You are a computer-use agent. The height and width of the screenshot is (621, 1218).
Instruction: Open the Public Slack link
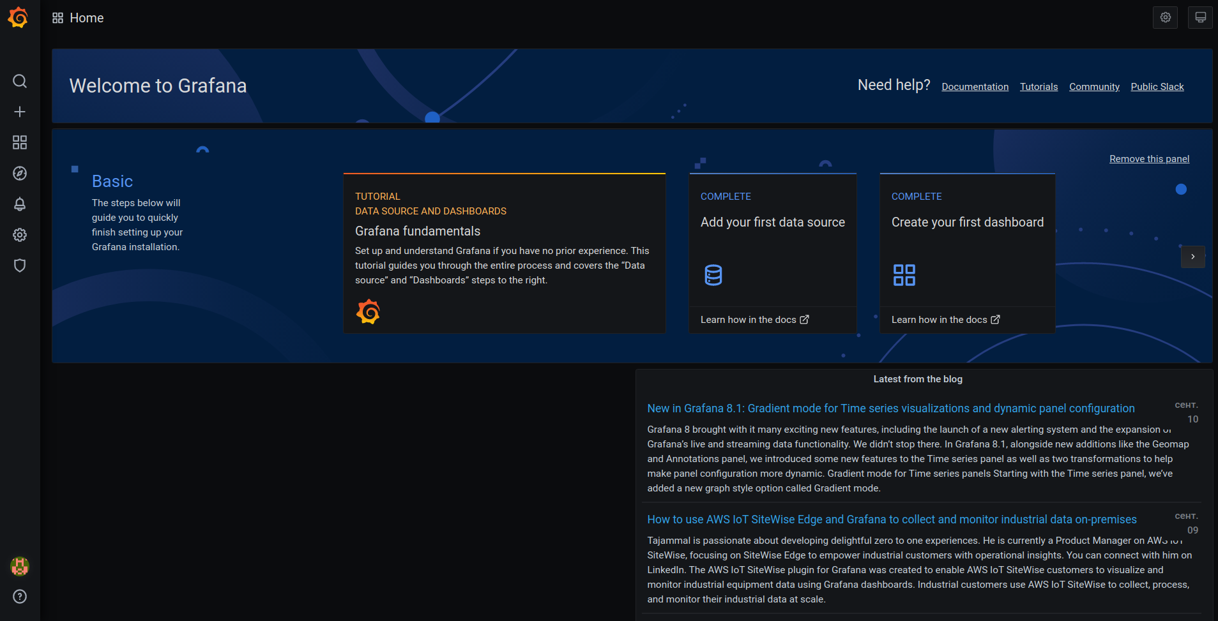(x=1157, y=87)
